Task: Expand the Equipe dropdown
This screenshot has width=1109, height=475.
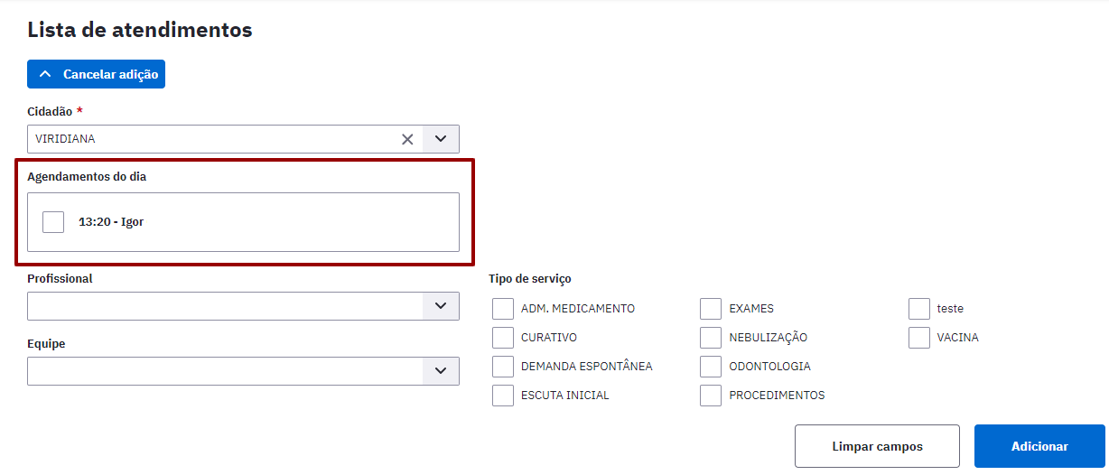Action: [x=441, y=371]
